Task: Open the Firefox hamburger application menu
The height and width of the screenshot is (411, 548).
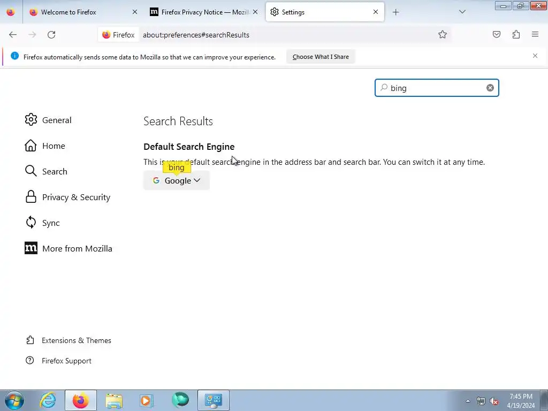Action: click(x=535, y=34)
